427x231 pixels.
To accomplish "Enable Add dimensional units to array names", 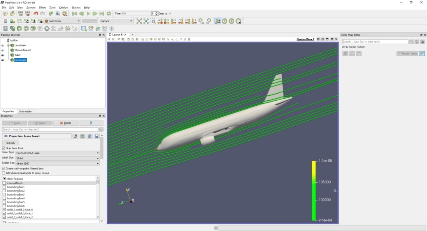I will (3, 173).
